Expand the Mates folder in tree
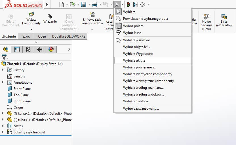The height and width of the screenshot is (145, 236). [3, 126]
